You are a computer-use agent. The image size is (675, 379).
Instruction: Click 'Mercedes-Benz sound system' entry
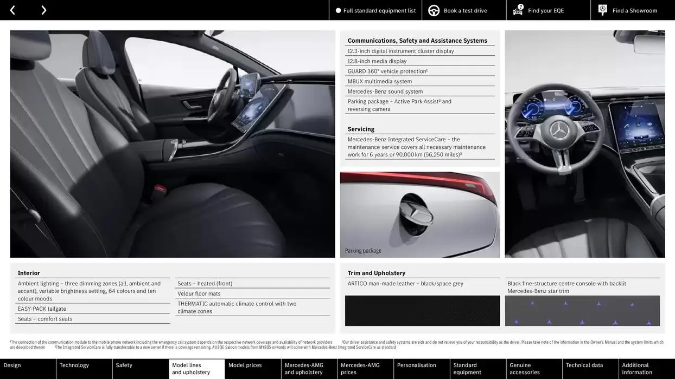385,92
